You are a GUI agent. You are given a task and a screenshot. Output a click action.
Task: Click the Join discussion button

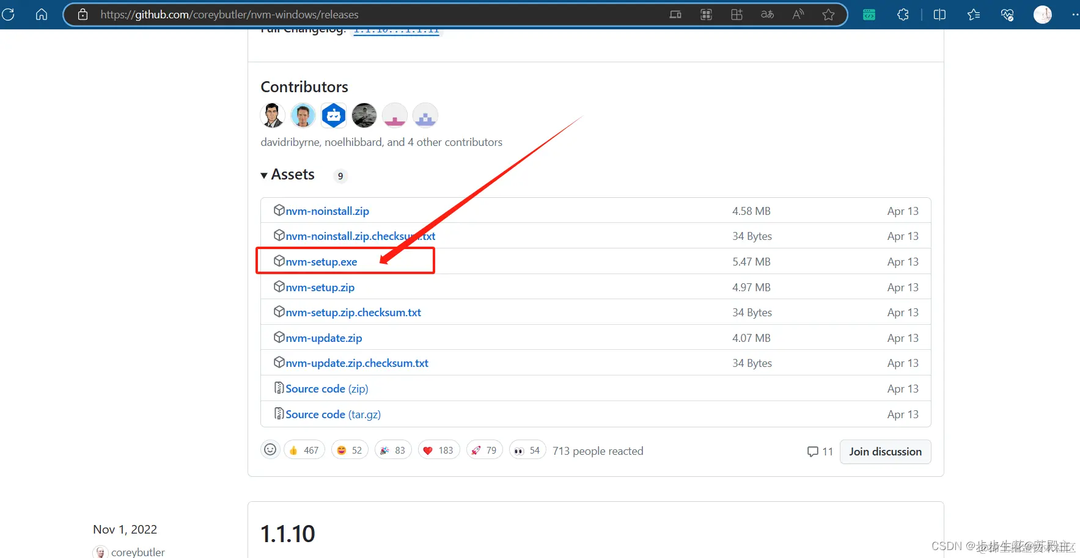point(885,451)
